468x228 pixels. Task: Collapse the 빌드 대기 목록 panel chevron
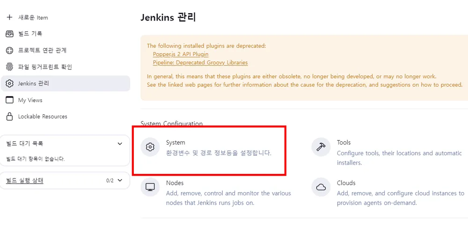tap(120, 144)
